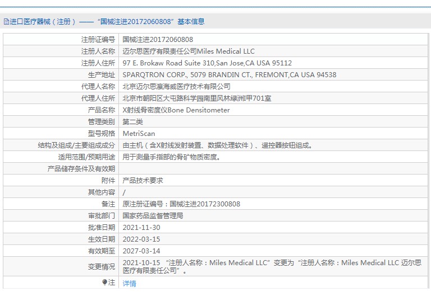Click the 有效期至 label
Viewport: 431px width, 292px height.
pos(102,251)
